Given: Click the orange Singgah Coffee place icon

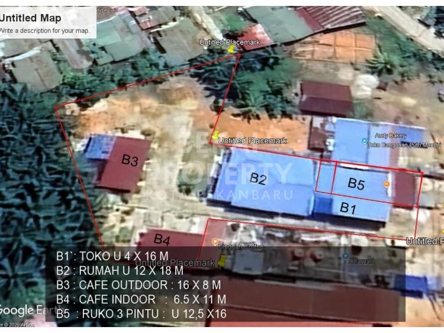Looking at the screenshot, I should [215, 242].
